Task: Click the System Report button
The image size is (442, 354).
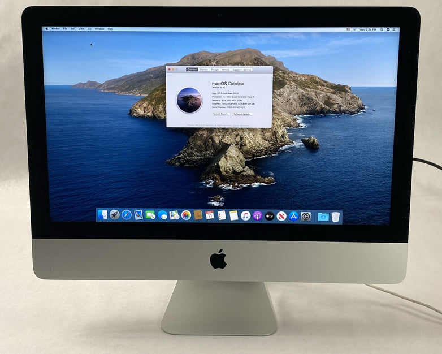Action: coord(221,114)
